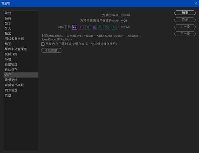
Task: Click the Premiere Pro (Pr) icon
Action: click(81, 27)
